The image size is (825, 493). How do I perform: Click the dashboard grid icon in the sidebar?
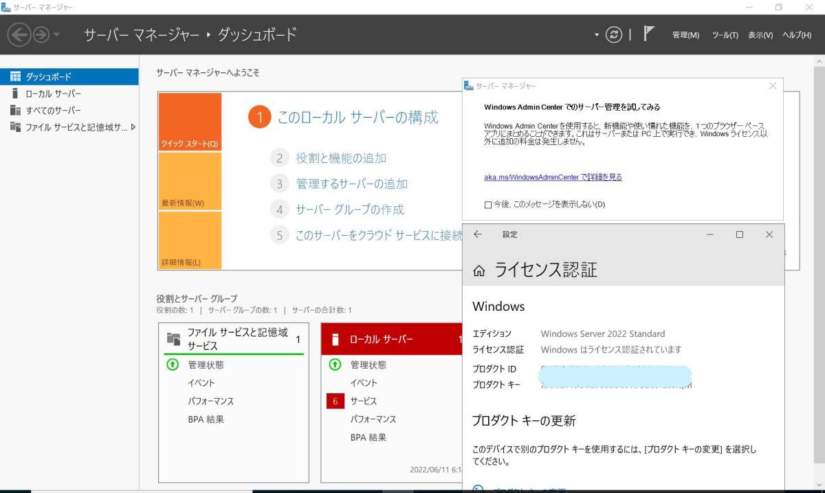tap(15, 76)
